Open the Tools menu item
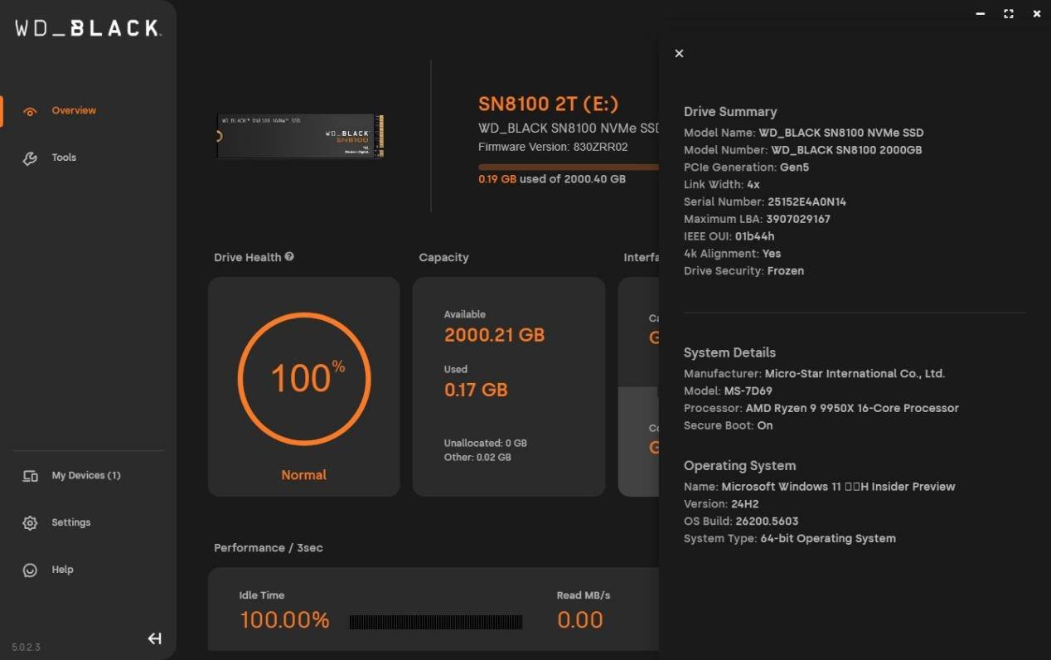 [x=64, y=158]
